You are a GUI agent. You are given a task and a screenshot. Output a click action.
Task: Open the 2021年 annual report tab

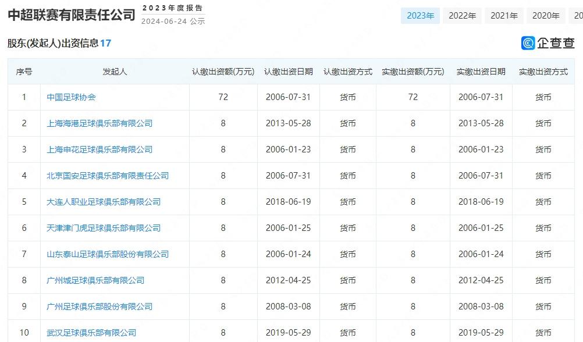tap(504, 16)
